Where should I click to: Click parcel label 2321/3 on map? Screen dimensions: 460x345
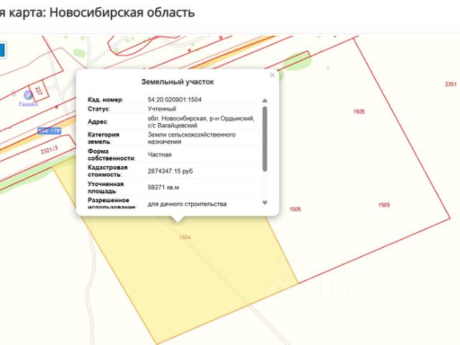point(50,150)
